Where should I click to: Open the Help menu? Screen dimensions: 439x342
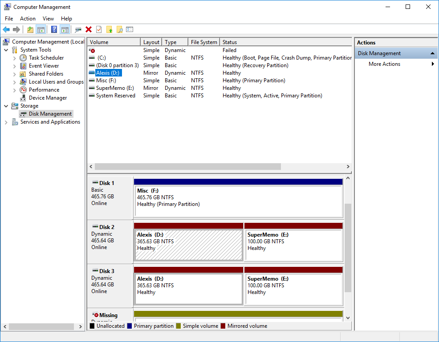click(x=66, y=18)
